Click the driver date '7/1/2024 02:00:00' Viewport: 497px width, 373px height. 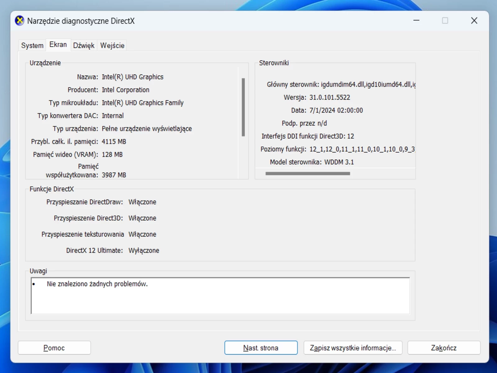point(336,110)
